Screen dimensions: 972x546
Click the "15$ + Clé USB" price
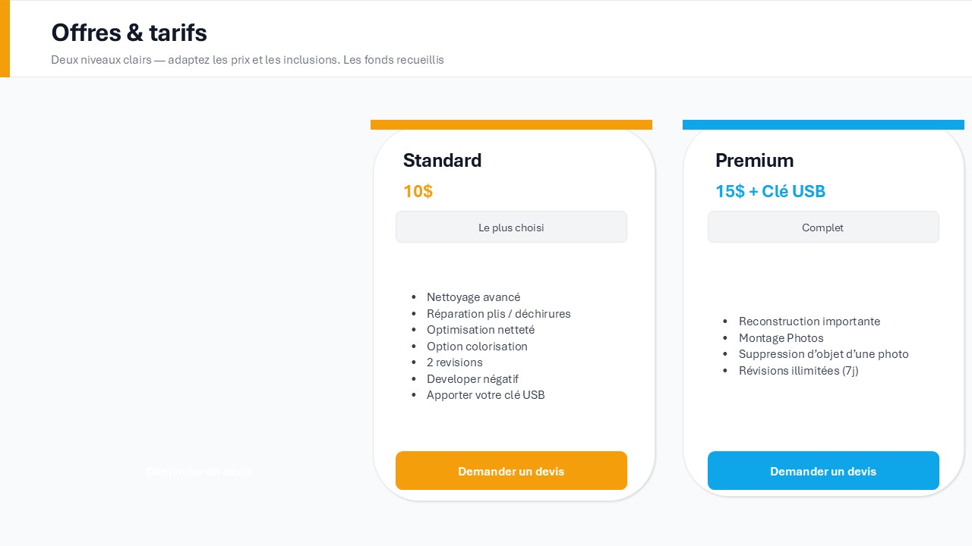point(770,191)
